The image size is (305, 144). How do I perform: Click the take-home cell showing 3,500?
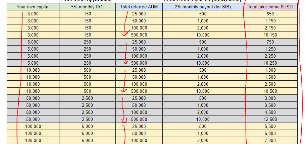click(270, 105)
